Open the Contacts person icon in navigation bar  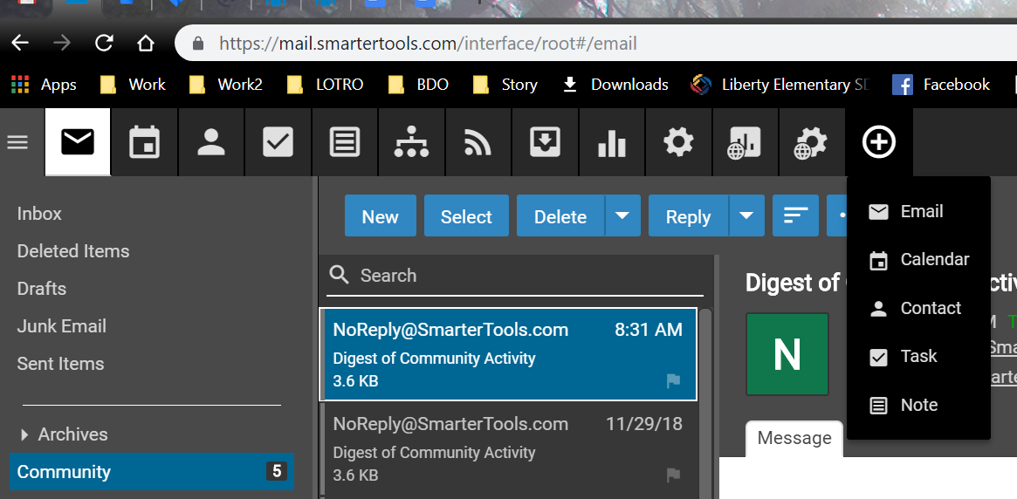pyautogui.click(x=211, y=142)
